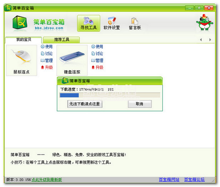Minimize the 简单百宝箱 window
This screenshot has height=187, width=220.
[x=189, y=8]
